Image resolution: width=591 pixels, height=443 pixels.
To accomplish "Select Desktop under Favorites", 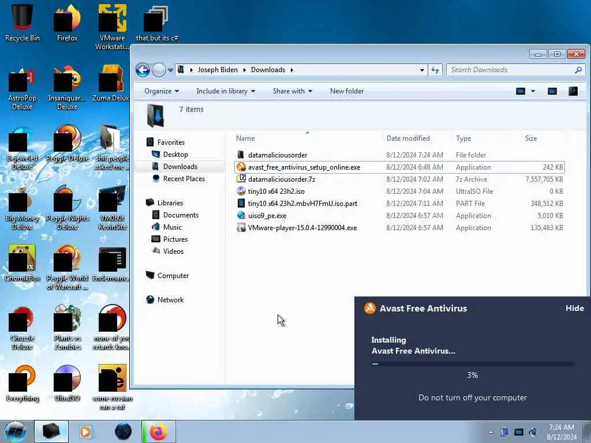I will click(x=175, y=155).
